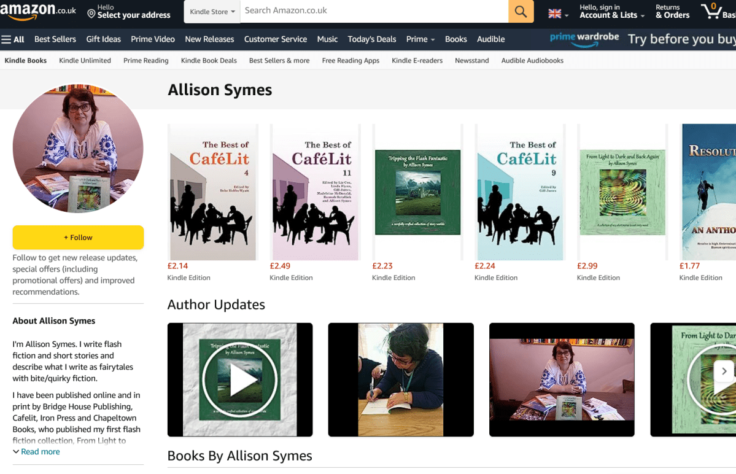
Task: Click the orange search magnifier button
Action: [x=521, y=11]
